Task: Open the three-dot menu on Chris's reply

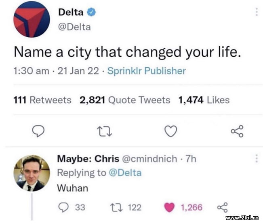Action: (x=256, y=158)
